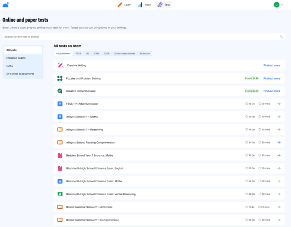Viewport: 291px width, 227px height.
Task: Switch to the All publishers filter tab
Action: click(x=63, y=53)
